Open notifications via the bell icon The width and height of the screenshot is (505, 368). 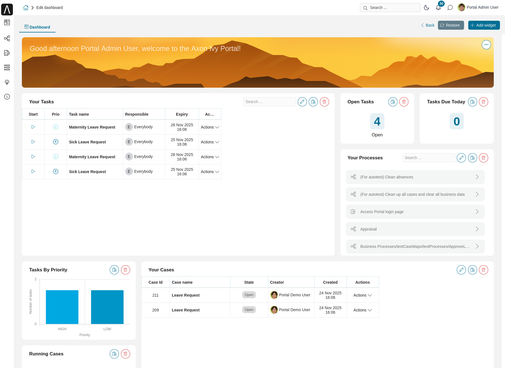(x=438, y=8)
